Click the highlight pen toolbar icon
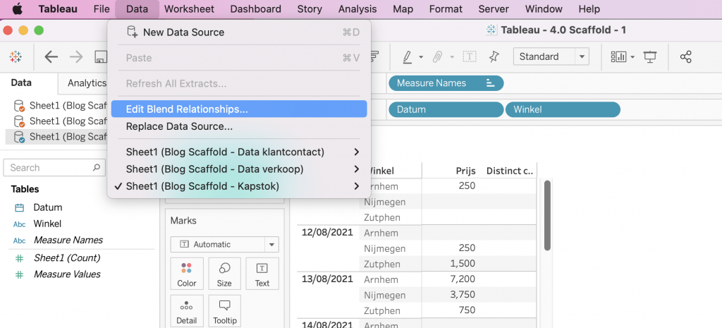The image size is (722, 328). (408, 57)
